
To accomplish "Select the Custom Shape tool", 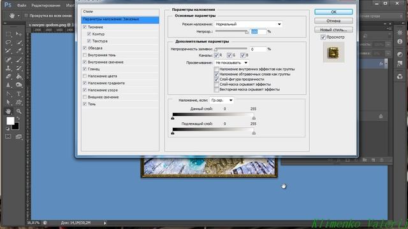I will [18, 102].
